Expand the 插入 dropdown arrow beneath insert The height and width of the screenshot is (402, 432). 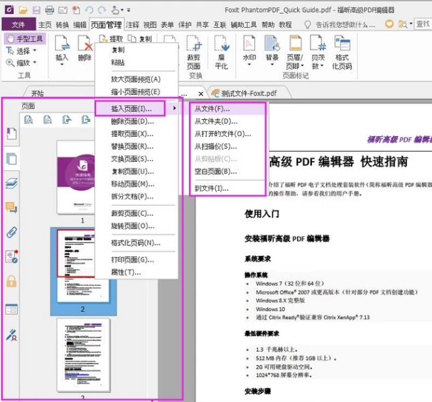click(62, 65)
